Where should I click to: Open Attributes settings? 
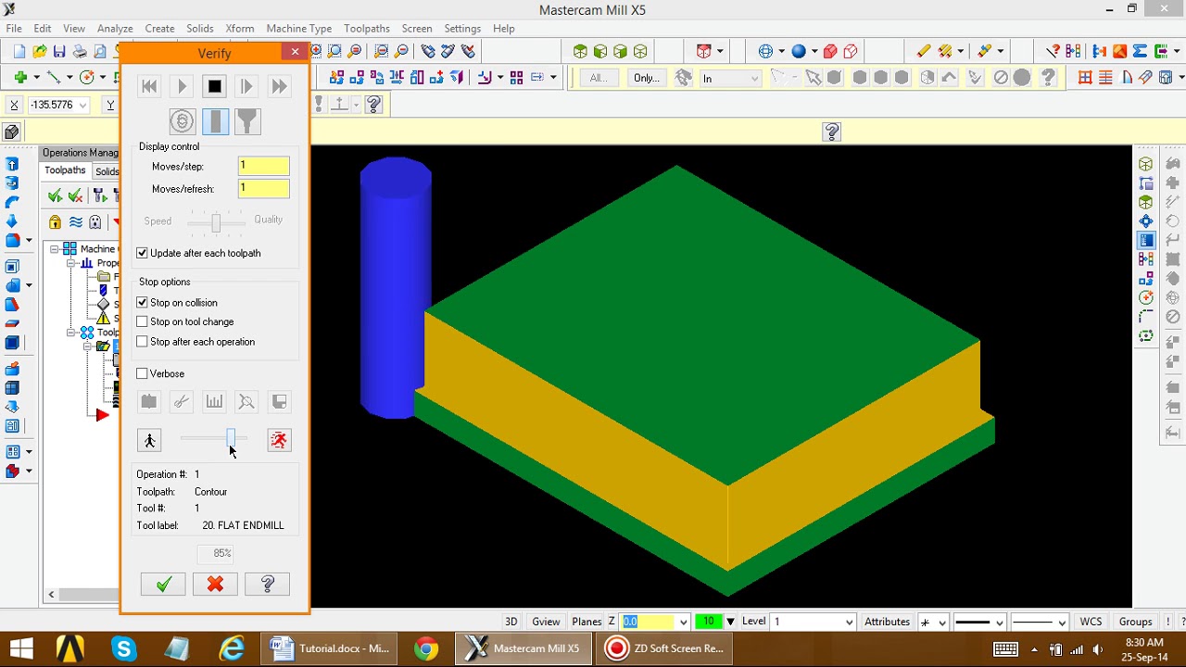887,622
